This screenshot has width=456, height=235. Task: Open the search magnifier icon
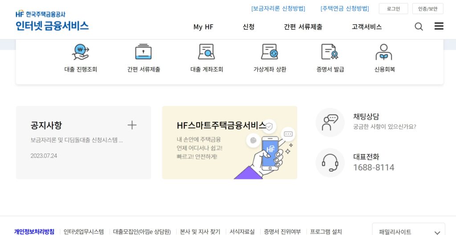[419, 27]
